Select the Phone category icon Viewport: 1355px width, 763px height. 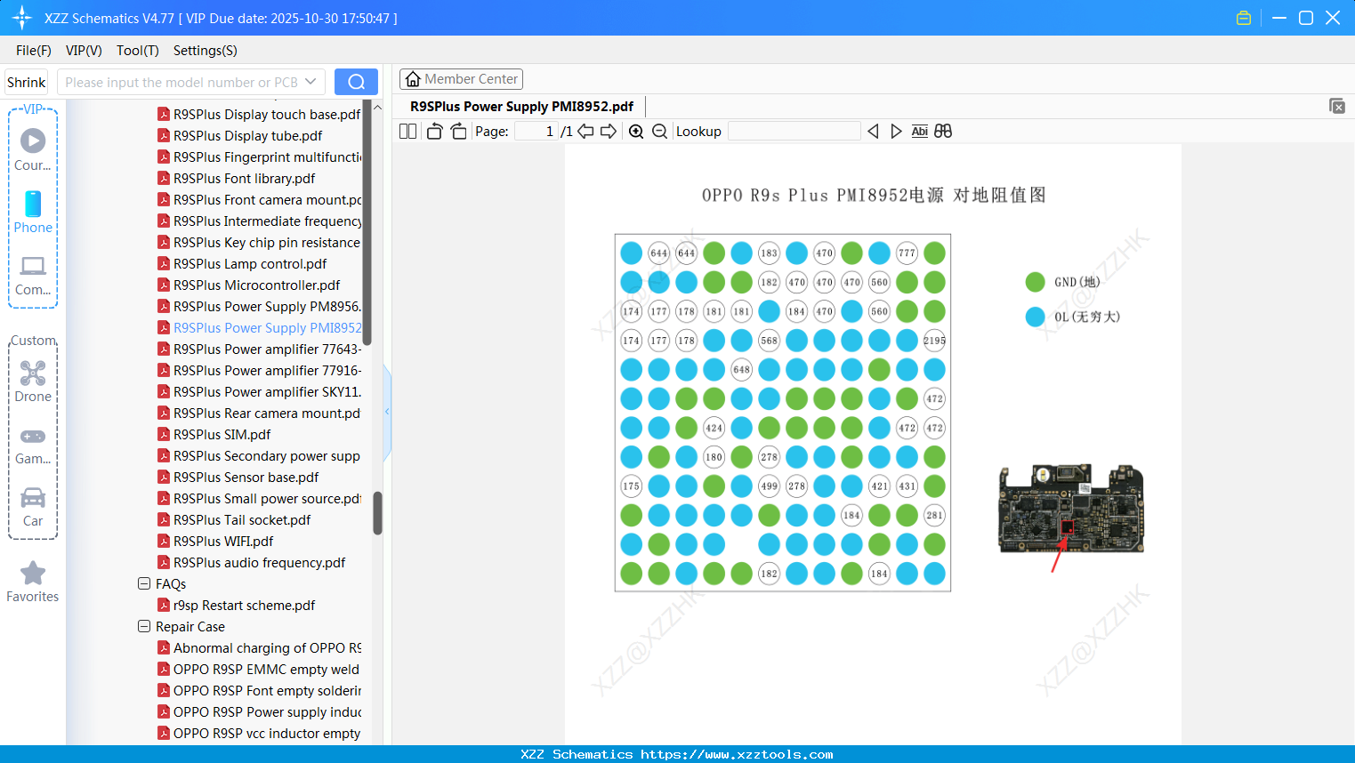point(33,213)
